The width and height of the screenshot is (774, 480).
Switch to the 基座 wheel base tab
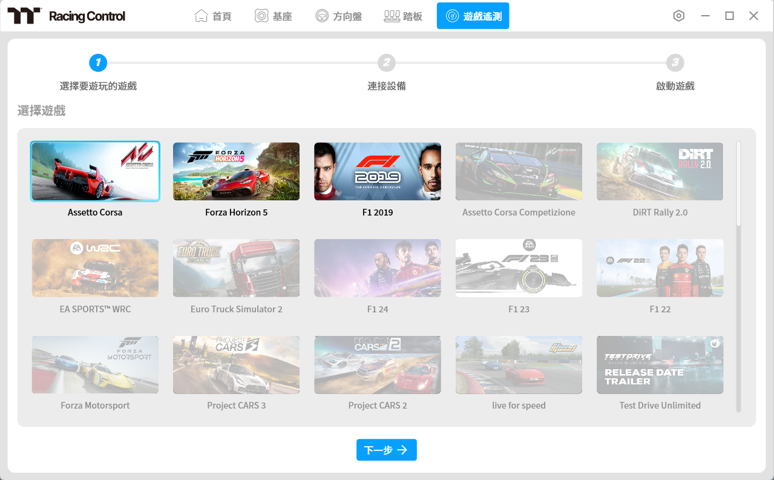pos(274,16)
